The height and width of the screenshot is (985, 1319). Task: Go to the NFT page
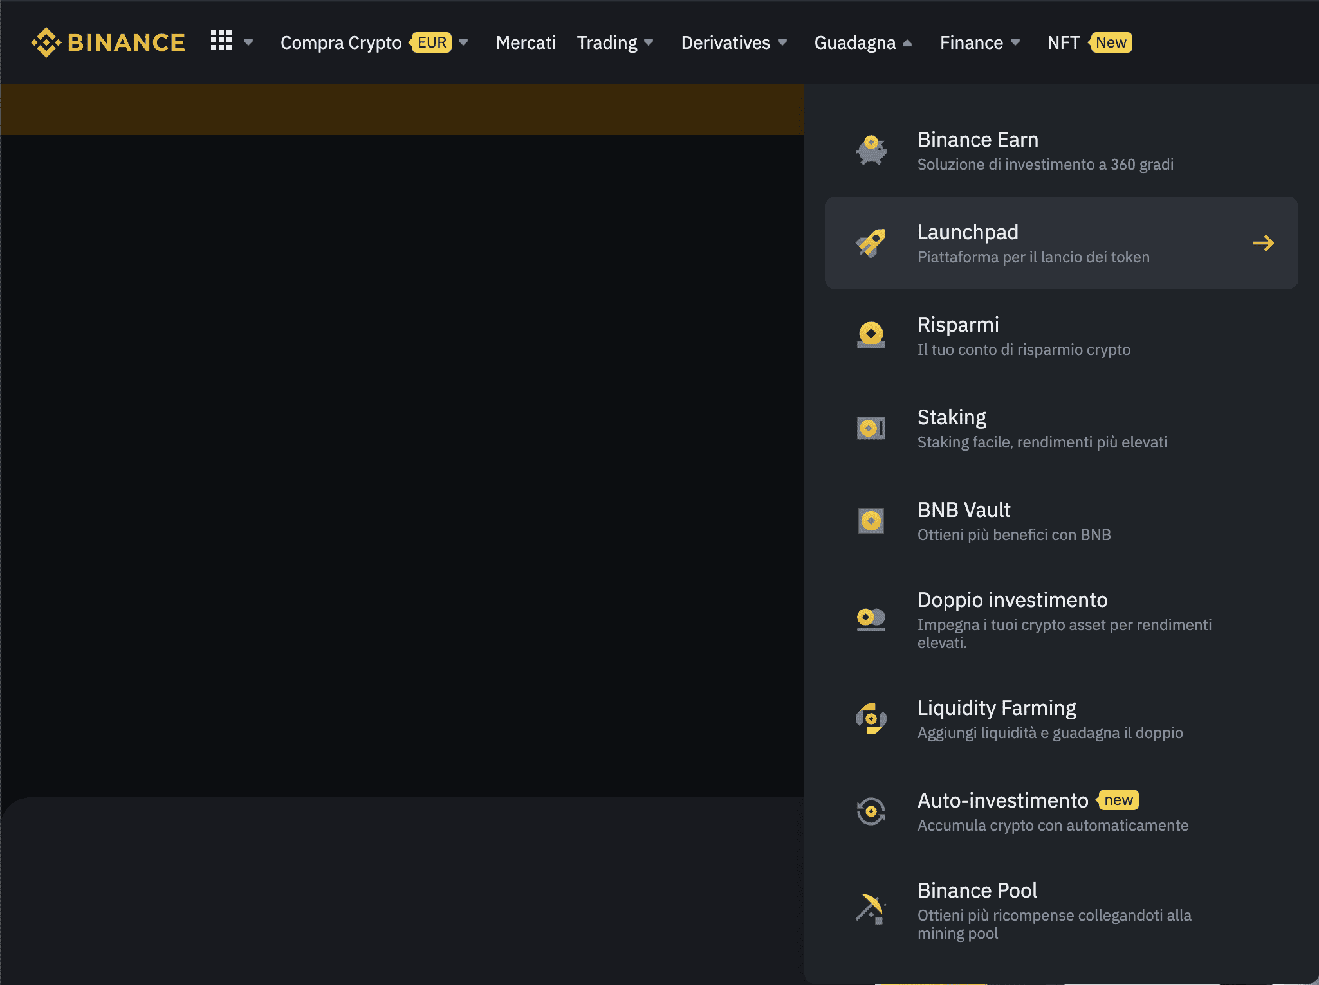coord(1063,42)
